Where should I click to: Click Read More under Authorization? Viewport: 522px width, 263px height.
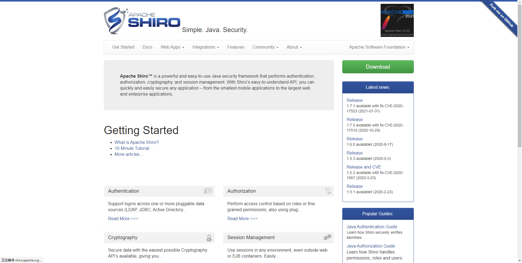point(243,218)
